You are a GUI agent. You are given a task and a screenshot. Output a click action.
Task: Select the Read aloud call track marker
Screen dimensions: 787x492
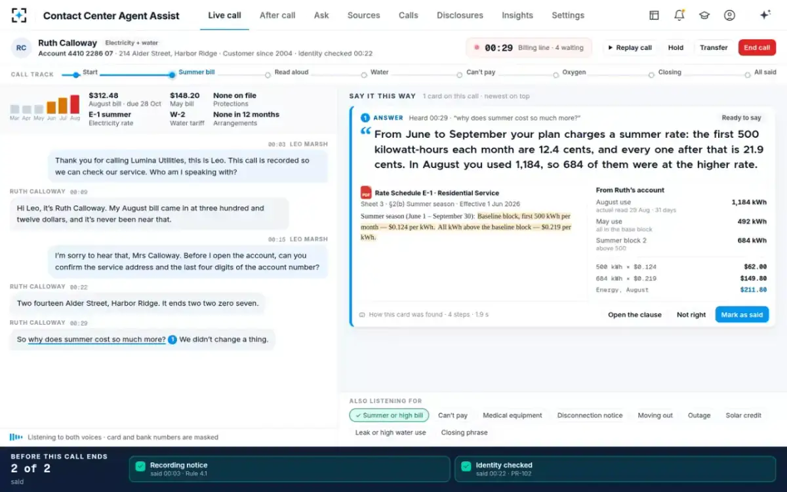(268, 75)
